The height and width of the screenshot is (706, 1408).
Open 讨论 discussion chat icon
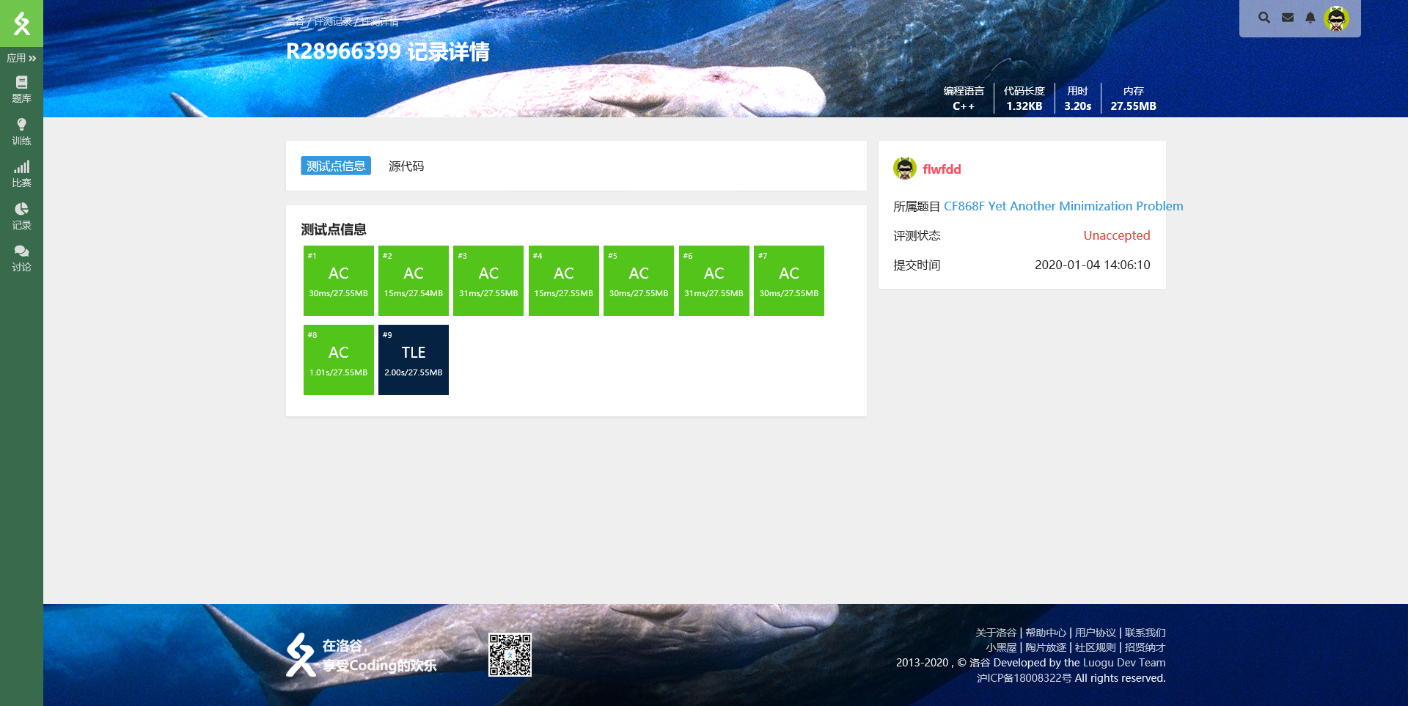tap(21, 258)
